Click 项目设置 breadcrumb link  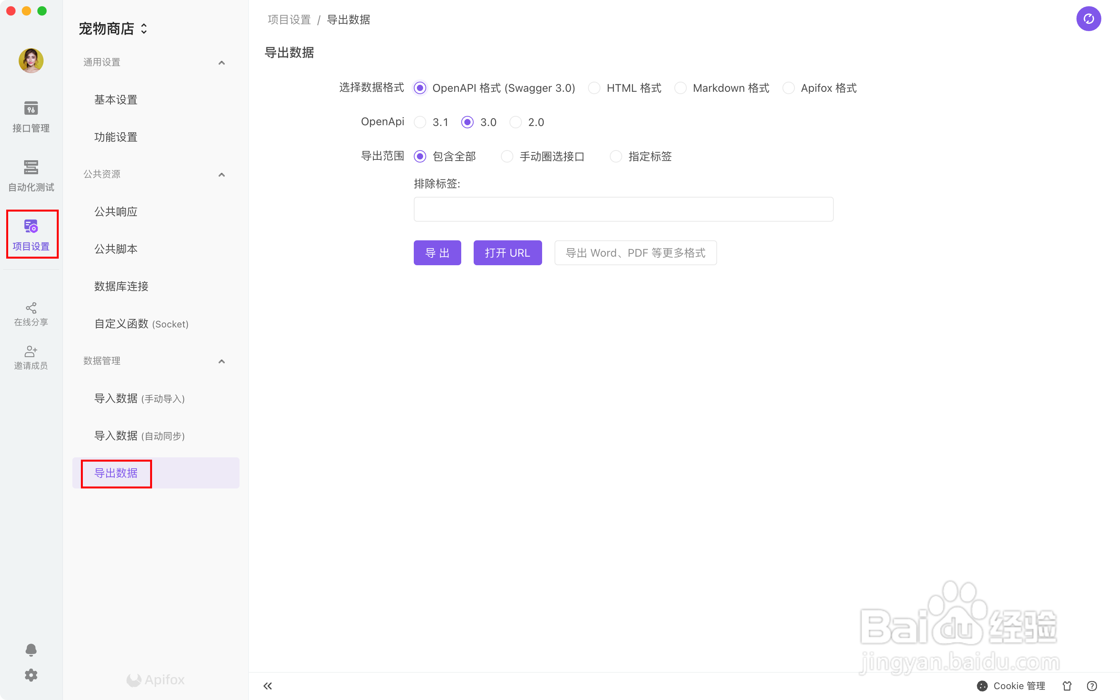tap(289, 19)
